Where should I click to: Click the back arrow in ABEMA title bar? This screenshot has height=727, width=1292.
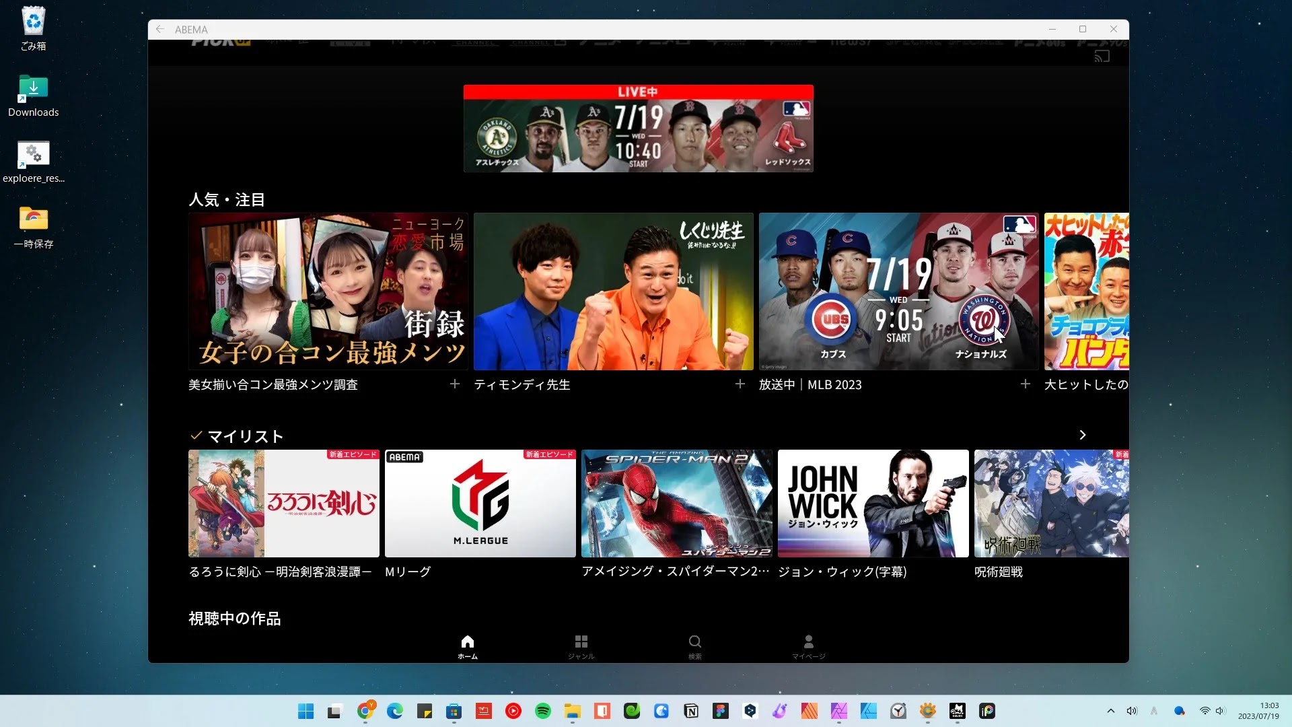click(x=159, y=29)
